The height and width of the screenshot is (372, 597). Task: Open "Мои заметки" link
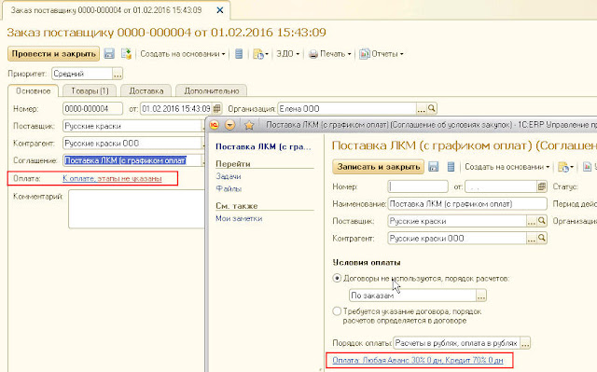[239, 218]
